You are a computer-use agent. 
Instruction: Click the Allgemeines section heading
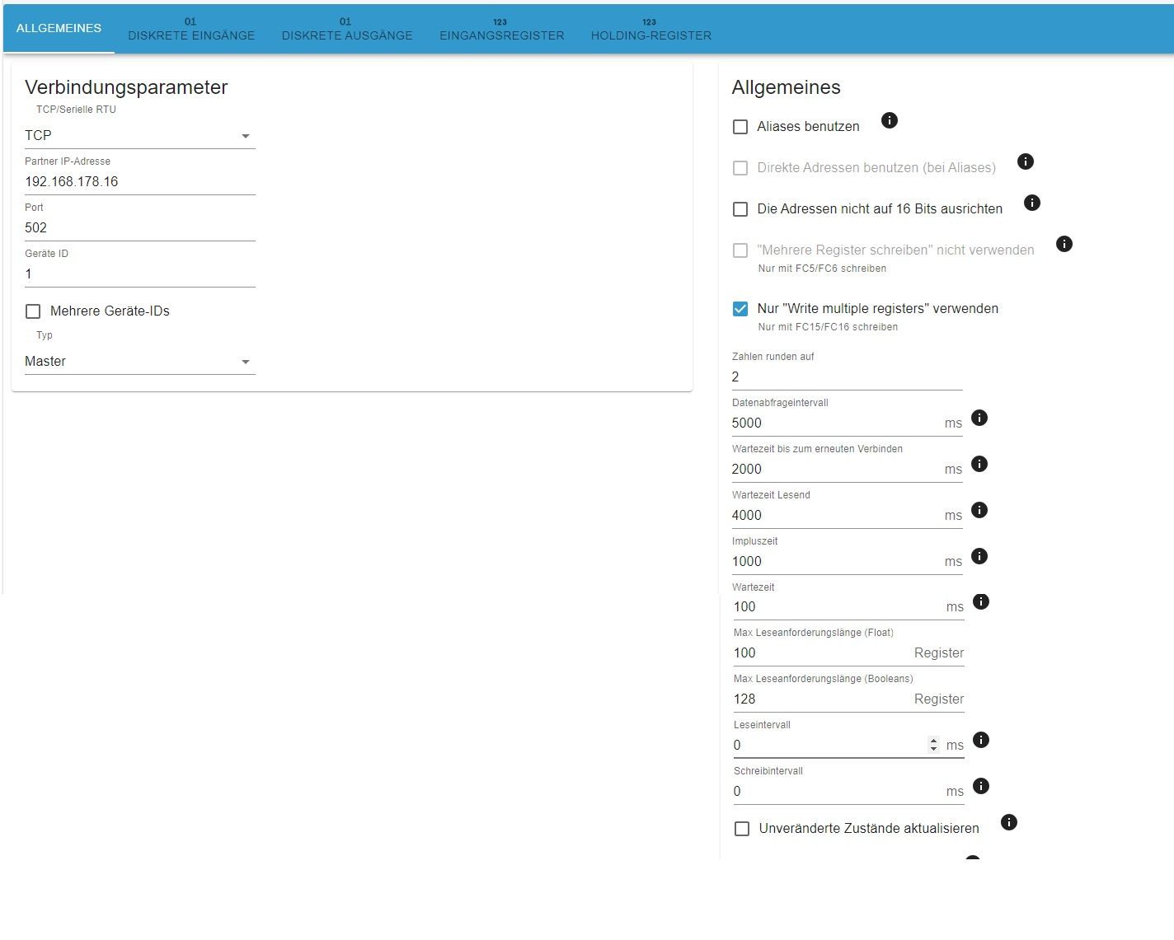(x=786, y=87)
